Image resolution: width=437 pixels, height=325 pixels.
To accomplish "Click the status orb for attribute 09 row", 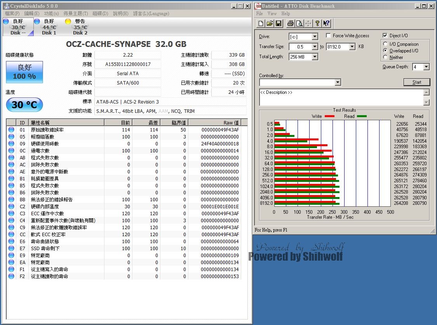I will (11, 143).
